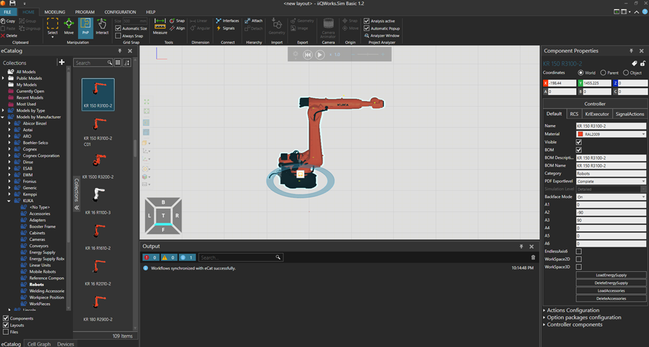This screenshot has height=347, width=649.
Task: Switch to the MODELING ribbon tab
Action: (x=55, y=12)
